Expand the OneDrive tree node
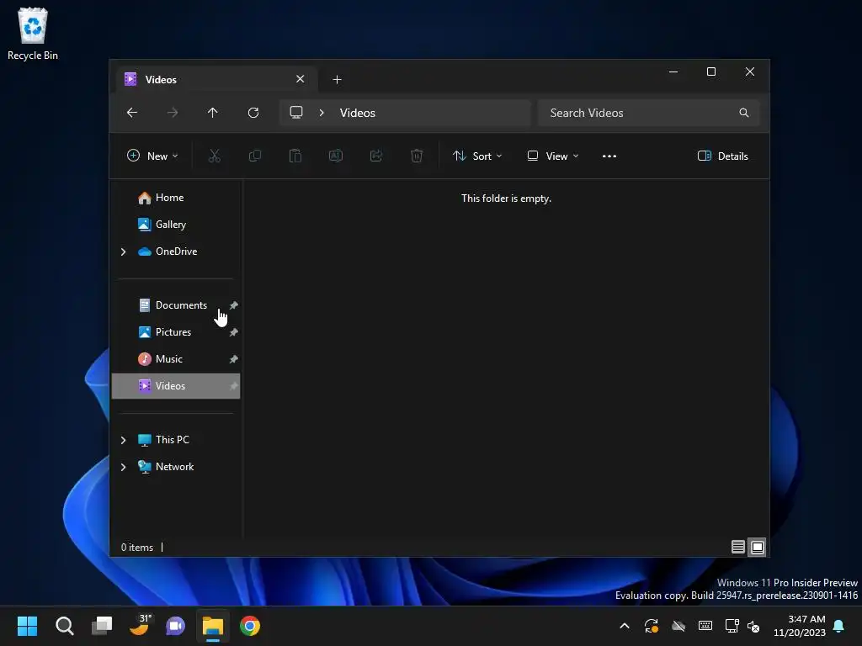The image size is (862, 646). [123, 252]
